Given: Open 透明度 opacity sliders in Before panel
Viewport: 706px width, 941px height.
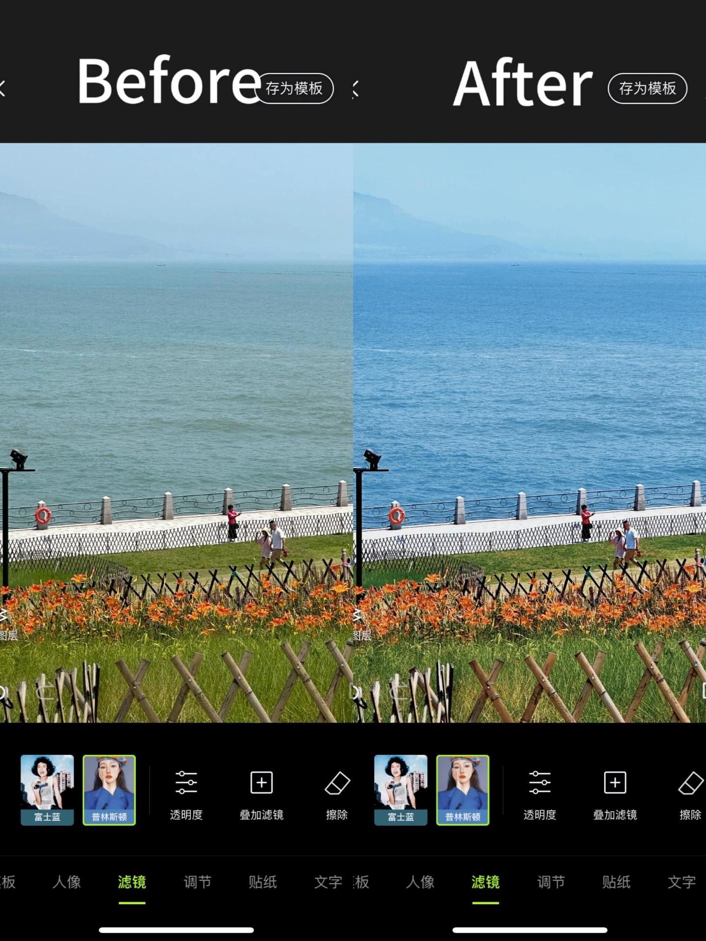Looking at the screenshot, I should point(186,793).
